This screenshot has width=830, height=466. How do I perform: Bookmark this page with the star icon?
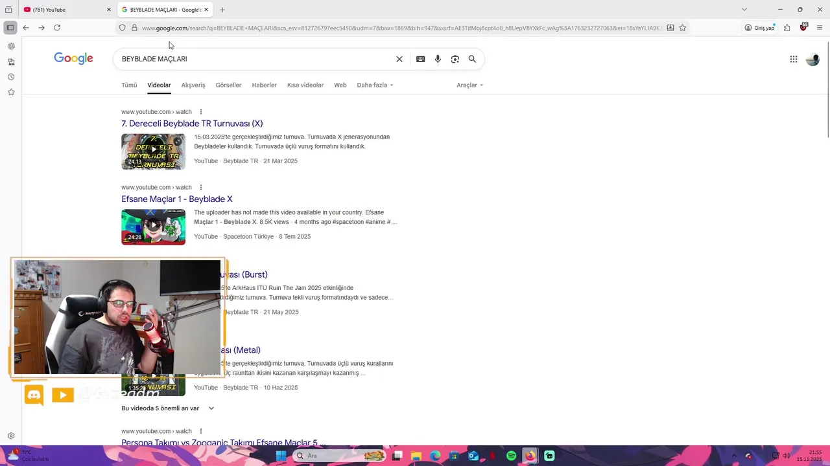click(683, 28)
